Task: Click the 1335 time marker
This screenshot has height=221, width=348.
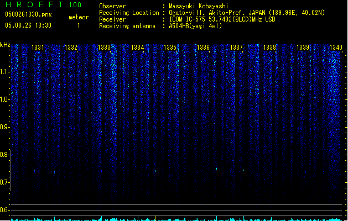Action: coord(170,47)
